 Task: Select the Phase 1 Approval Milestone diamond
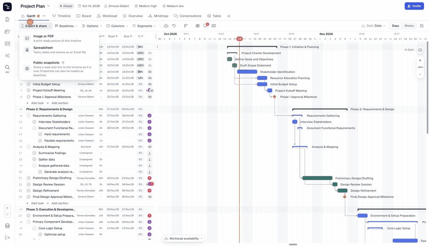pos(275,97)
